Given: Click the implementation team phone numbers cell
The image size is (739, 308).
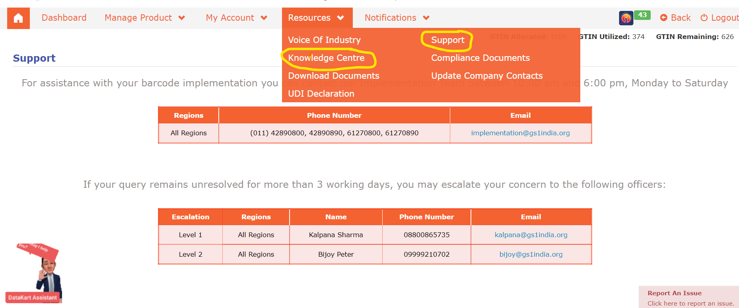Looking at the screenshot, I should pyautogui.click(x=334, y=133).
